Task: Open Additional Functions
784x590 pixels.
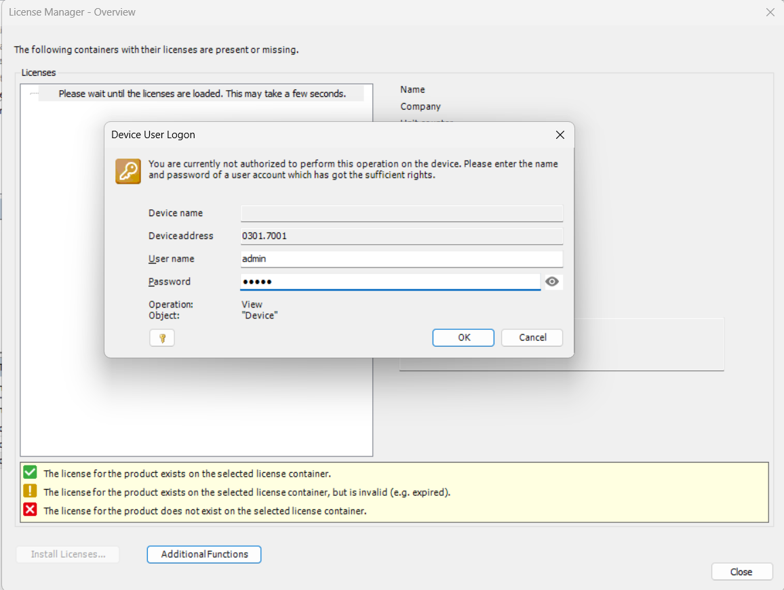Action: coord(204,554)
